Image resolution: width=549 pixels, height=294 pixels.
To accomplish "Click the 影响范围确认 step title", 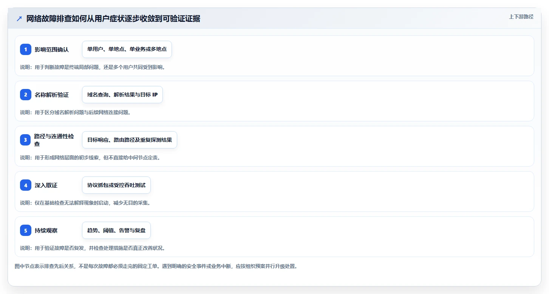I will pos(52,49).
